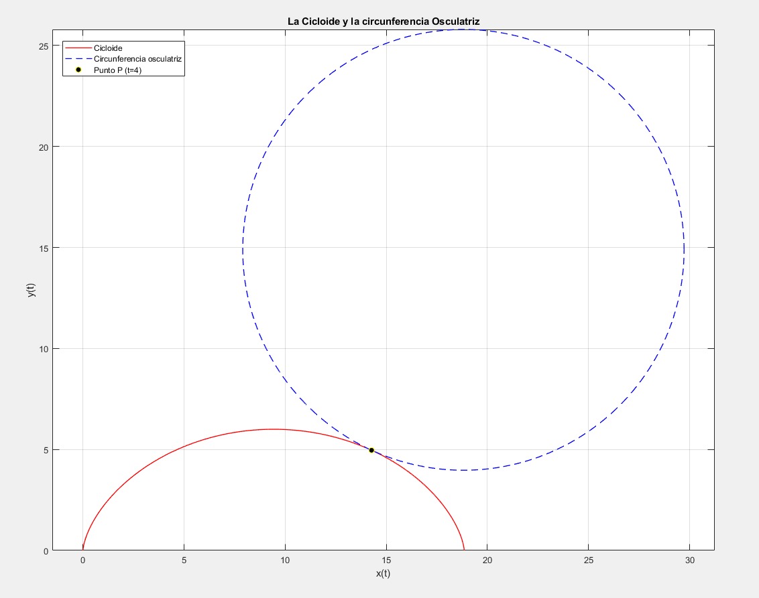Click the black dot icon in the legend
Viewport: 759px width, 598px height.
tap(78, 70)
